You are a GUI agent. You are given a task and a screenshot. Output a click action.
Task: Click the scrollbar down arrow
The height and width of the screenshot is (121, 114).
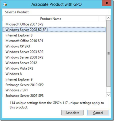108,95
